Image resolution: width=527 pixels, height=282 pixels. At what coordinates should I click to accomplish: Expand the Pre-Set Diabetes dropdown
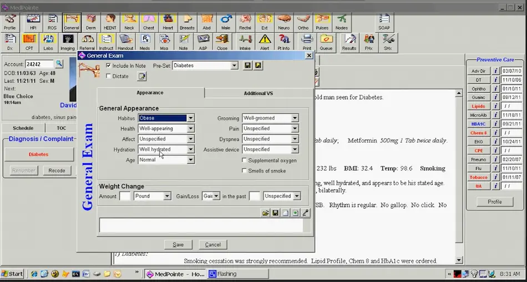click(x=235, y=66)
